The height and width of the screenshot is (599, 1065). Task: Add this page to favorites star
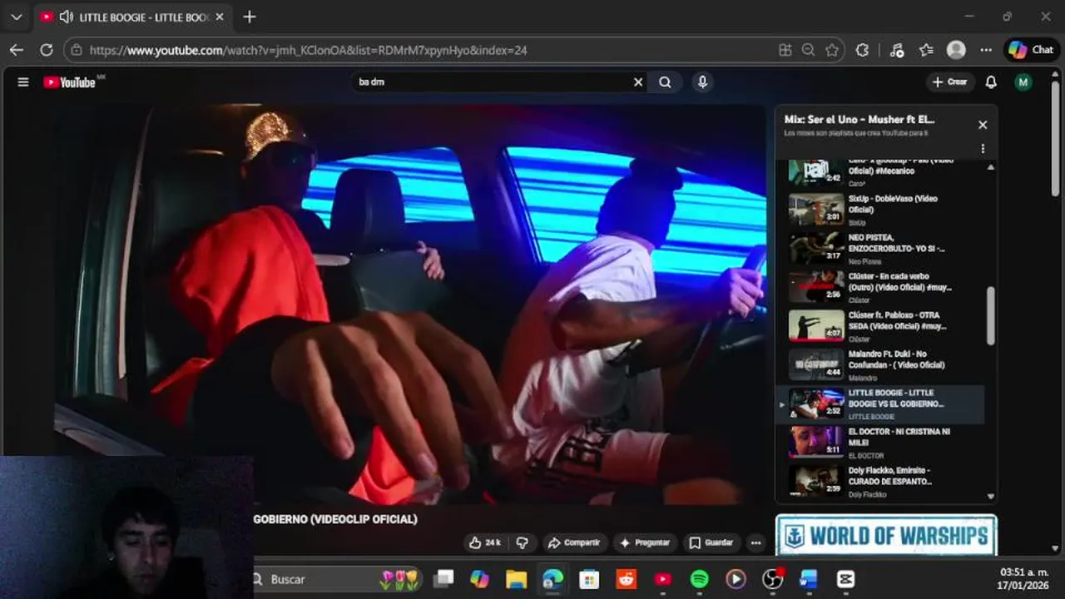[831, 50]
